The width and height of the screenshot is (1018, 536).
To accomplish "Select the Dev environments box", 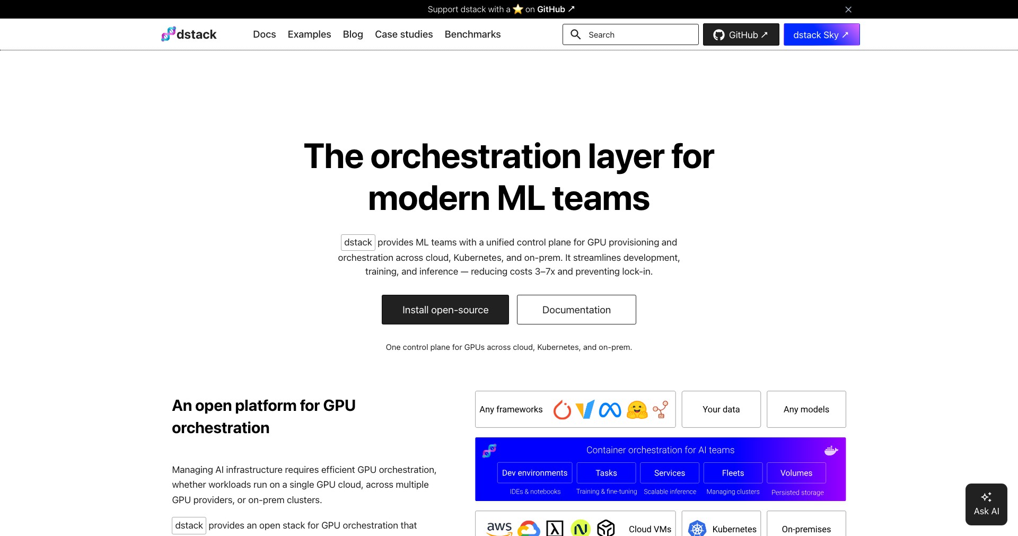I will [x=534, y=473].
